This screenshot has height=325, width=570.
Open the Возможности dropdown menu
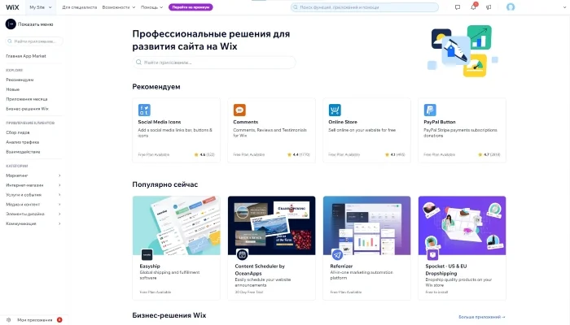pos(119,7)
